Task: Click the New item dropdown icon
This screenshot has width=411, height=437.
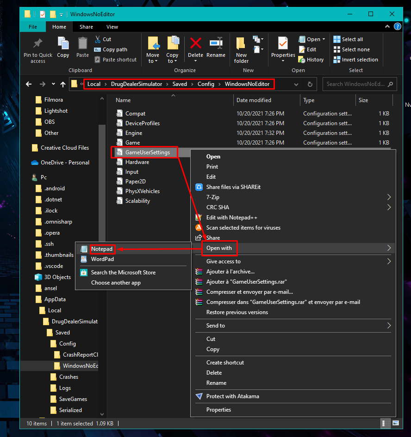Action: coord(258,39)
